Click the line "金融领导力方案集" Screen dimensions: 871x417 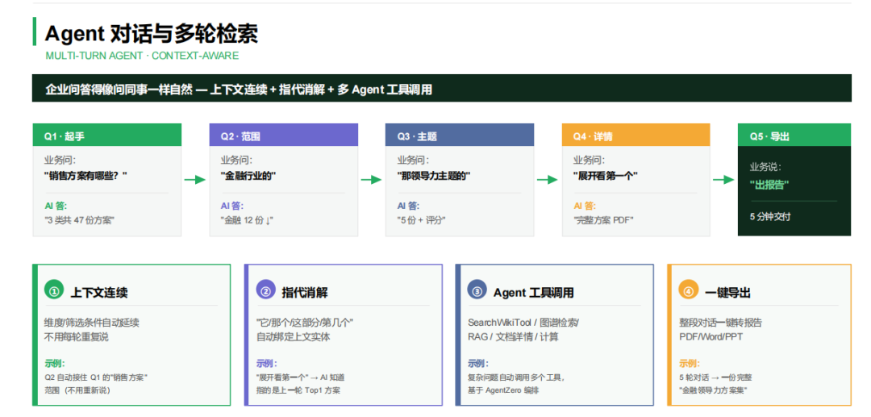pyautogui.click(x=713, y=390)
